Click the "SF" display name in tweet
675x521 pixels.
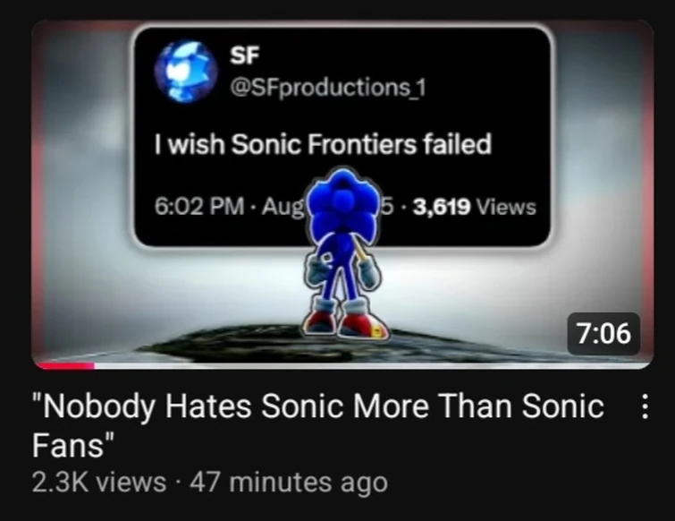pos(243,56)
